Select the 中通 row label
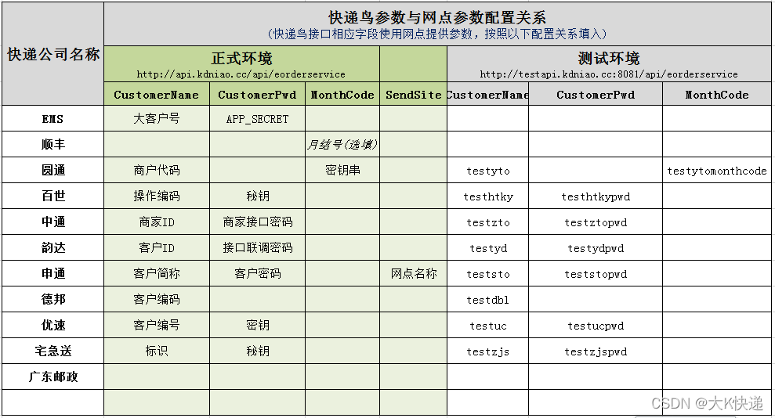The width and height of the screenshot is (775, 418). click(x=53, y=222)
